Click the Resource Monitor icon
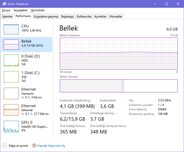This screenshot has width=184, height=152. (x=34, y=145)
